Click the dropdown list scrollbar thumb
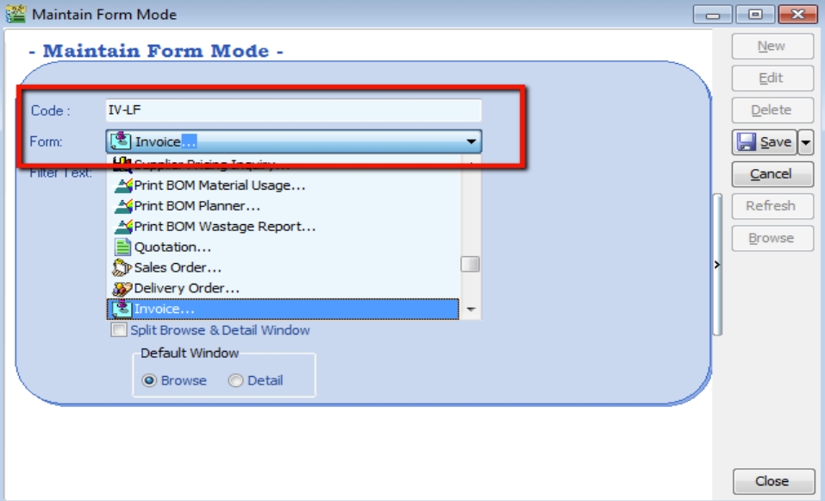The height and width of the screenshot is (501, 825). [470, 265]
